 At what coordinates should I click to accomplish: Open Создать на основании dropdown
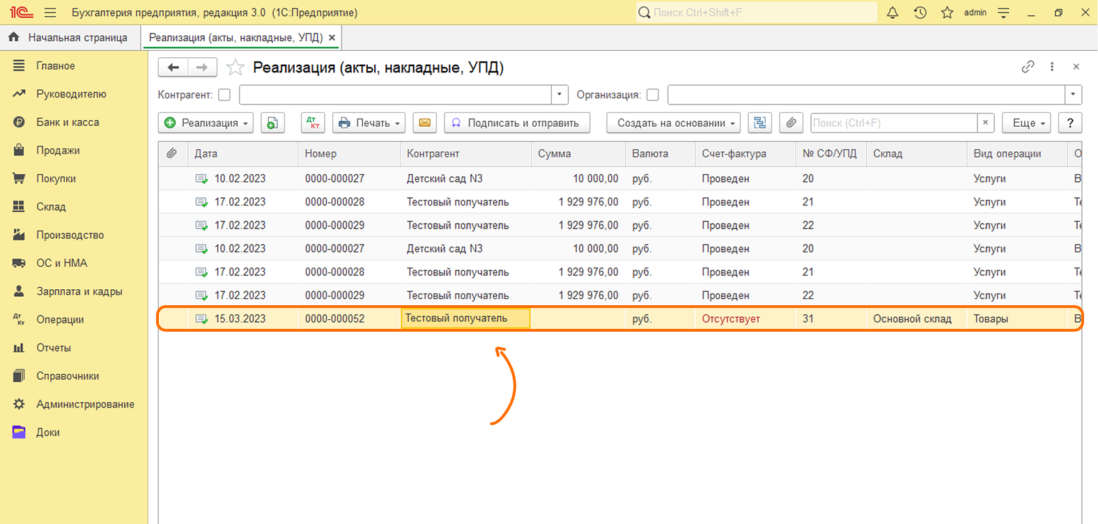[x=672, y=123]
